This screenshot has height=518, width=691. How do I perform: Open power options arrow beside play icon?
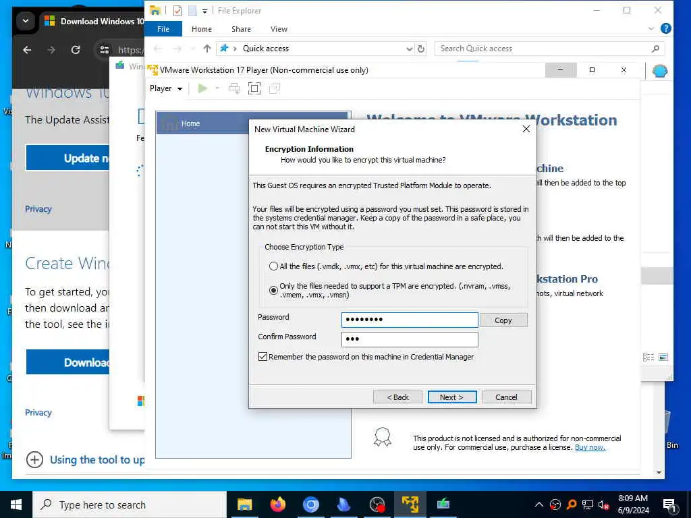(x=217, y=88)
